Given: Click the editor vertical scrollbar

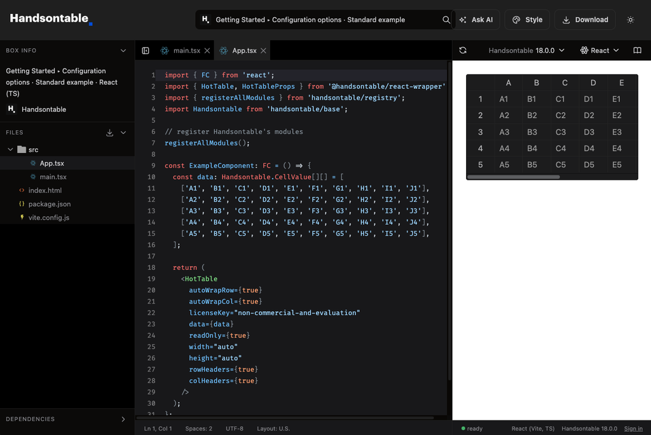Looking at the screenshot, I should click(449, 220).
